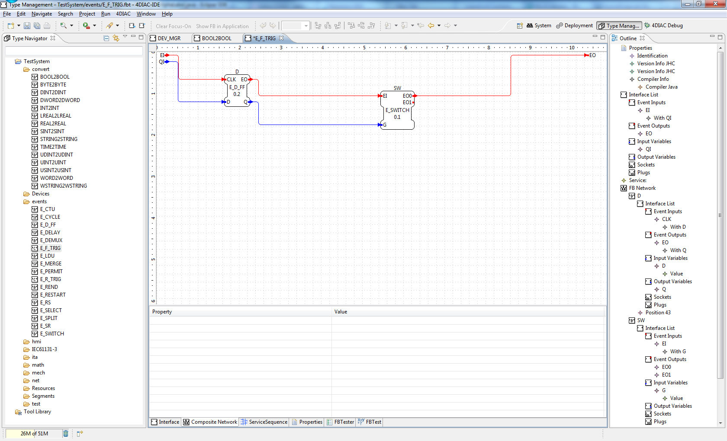Select the Type Management perspective button
The width and height of the screenshot is (727, 441).
click(619, 26)
